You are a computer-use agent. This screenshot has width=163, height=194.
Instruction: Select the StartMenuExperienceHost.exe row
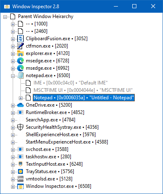pos(67,142)
